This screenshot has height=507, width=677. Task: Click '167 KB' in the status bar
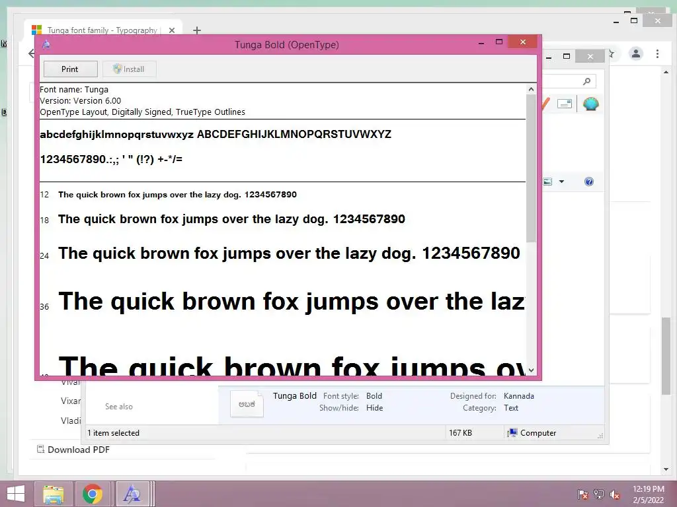coord(460,433)
